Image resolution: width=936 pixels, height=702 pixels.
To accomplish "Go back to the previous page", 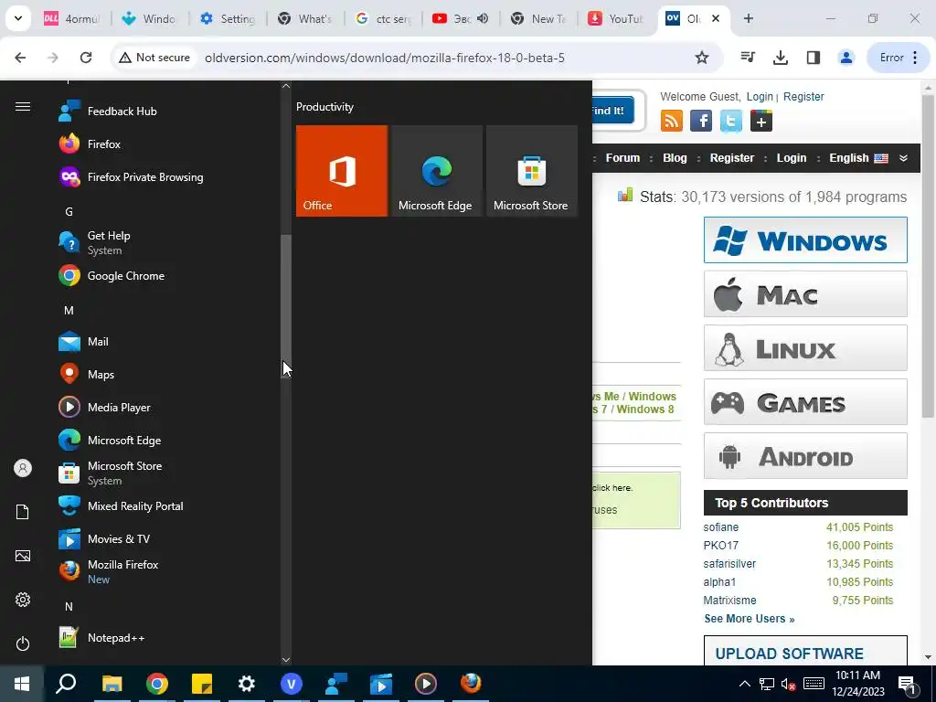I will click(x=20, y=58).
